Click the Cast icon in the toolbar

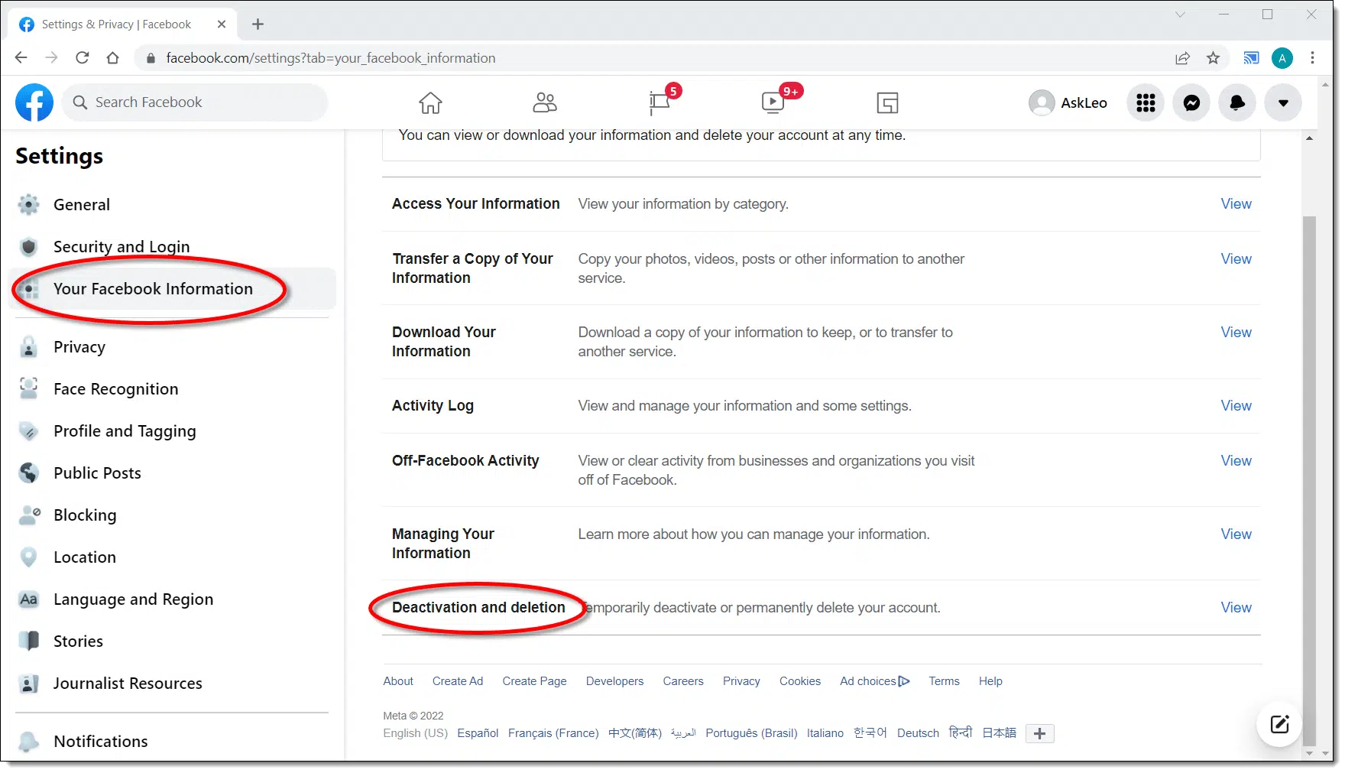pos(1251,58)
